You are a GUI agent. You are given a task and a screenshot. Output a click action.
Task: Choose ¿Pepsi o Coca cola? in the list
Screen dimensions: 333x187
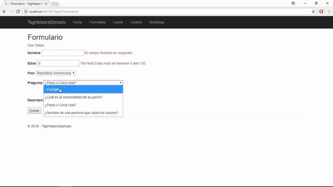[83, 105]
